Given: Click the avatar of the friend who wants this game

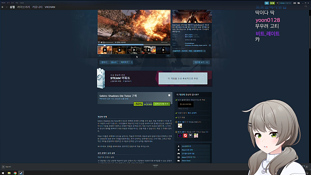Looking at the screenshot, I should tap(180, 126).
